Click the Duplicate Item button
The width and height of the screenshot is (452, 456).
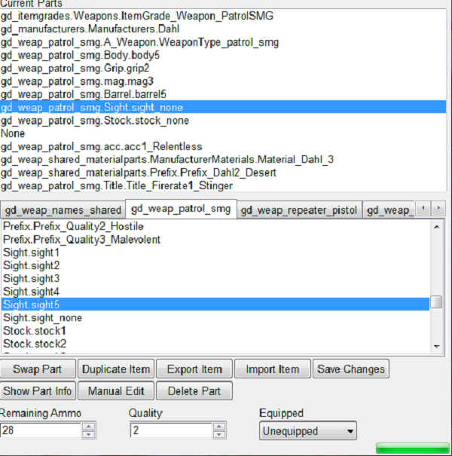(x=116, y=369)
